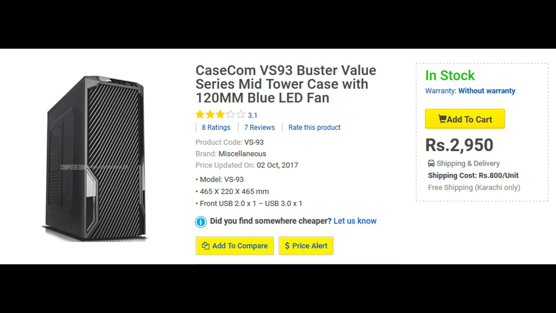The width and height of the screenshot is (556, 313).
Task: Add the CaseCom VS93 to cart
Action: [465, 119]
